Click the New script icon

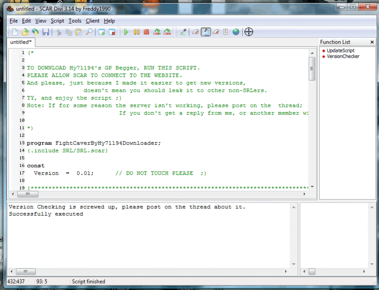(x=15, y=32)
